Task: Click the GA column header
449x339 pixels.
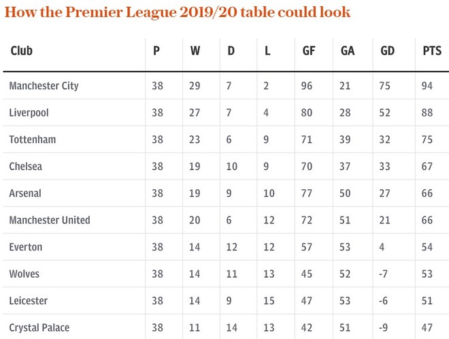Action: pos(348,51)
